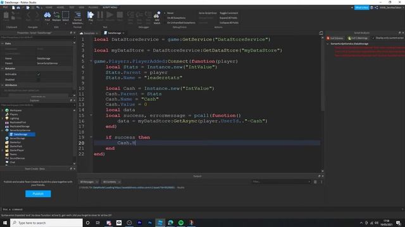The image size is (405, 227).
Task: Click the blue Publish button
Action: tap(38, 194)
